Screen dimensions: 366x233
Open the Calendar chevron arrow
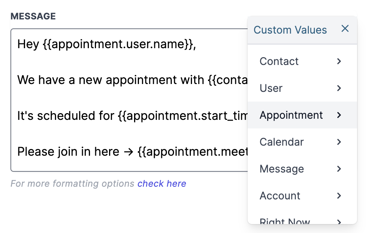click(339, 142)
